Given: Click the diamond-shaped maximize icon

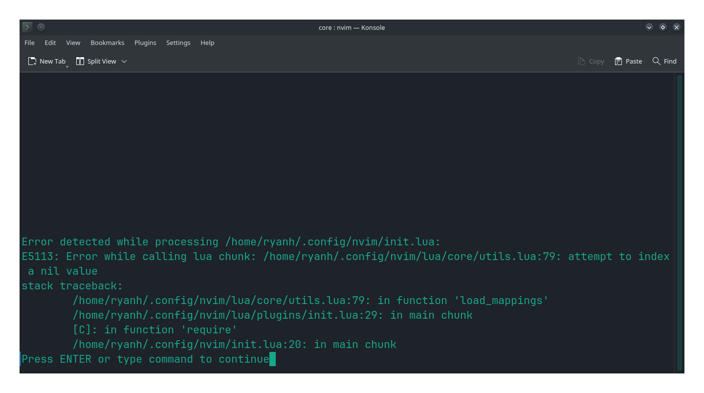Looking at the screenshot, I should pos(663,27).
